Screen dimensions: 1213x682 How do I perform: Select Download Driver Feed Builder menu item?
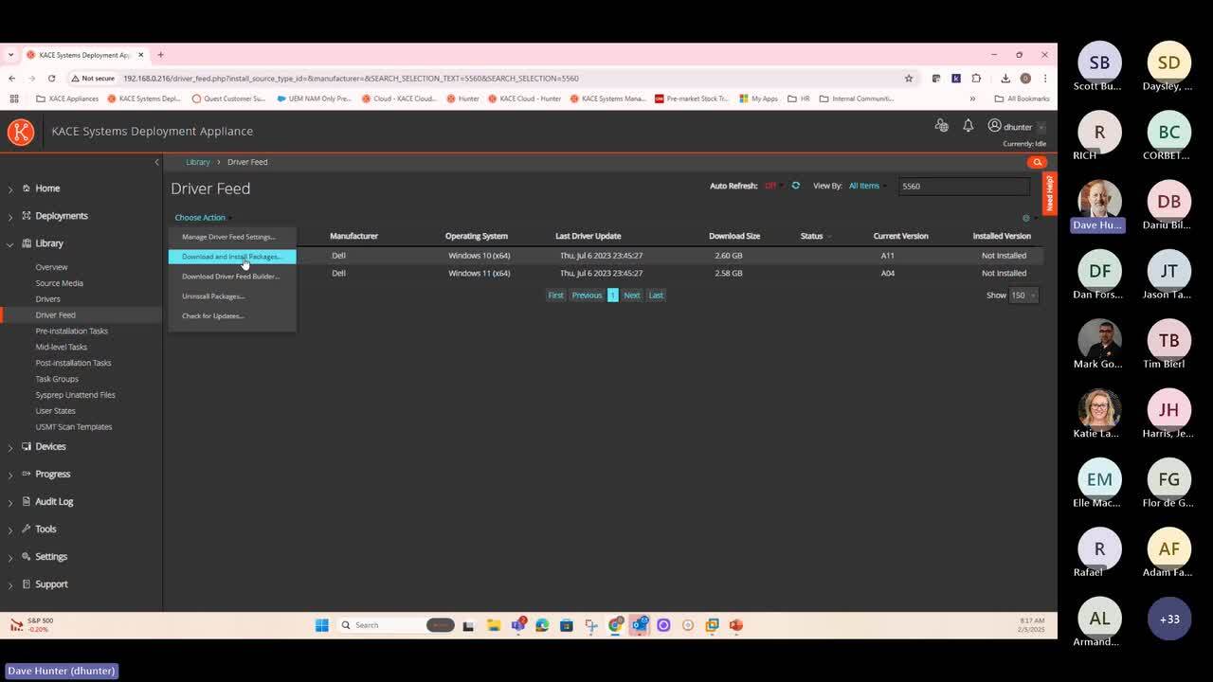(232, 277)
